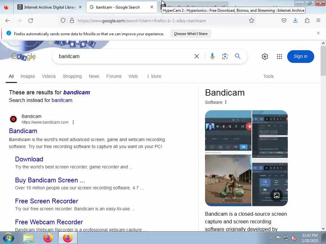Viewport: 326px width, 244px height.
Task: Open the Action Center flag icon
Action: point(278,238)
